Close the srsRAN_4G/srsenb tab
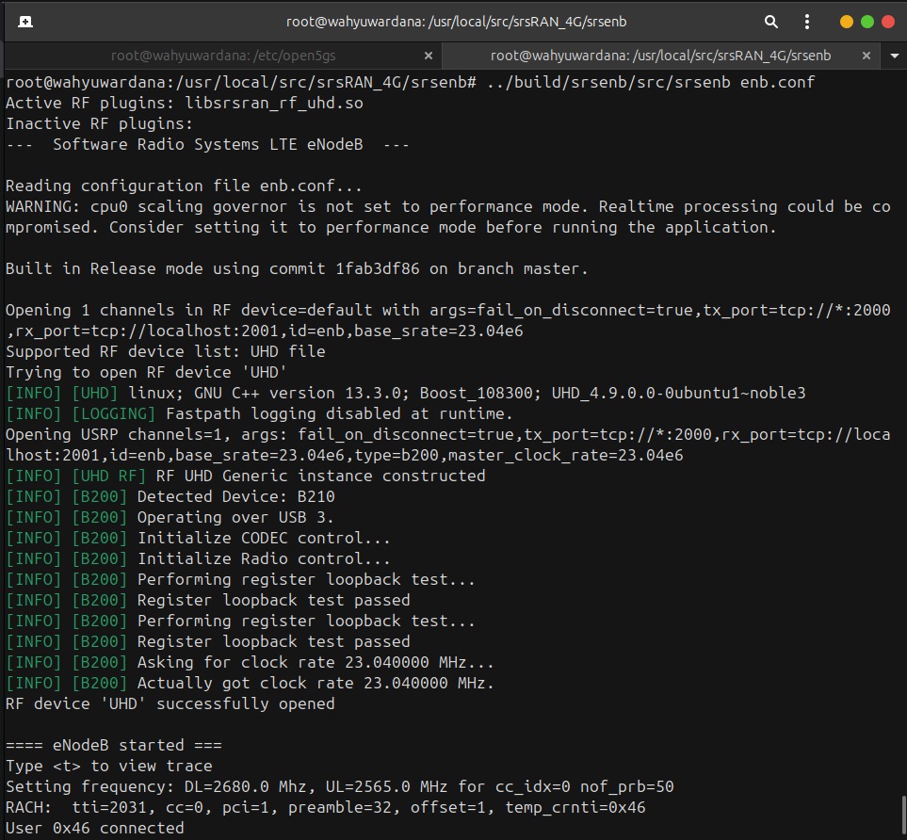This screenshot has width=907, height=840. click(x=866, y=56)
